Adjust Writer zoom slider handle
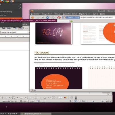This screenshot has height=115, width=115. pyautogui.click(x=93, y=101)
